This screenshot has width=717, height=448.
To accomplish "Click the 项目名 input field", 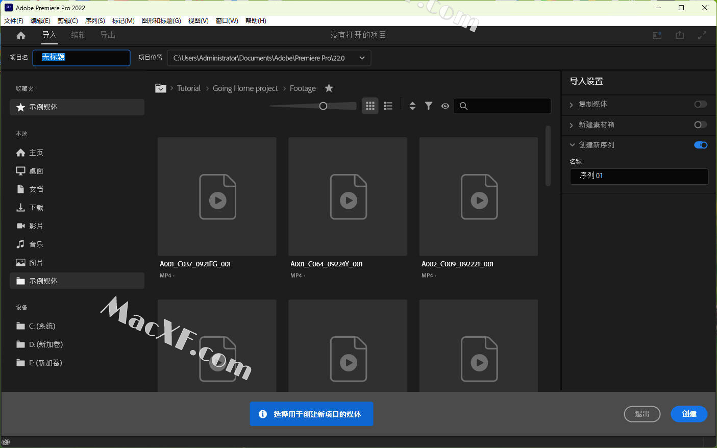I will point(82,58).
